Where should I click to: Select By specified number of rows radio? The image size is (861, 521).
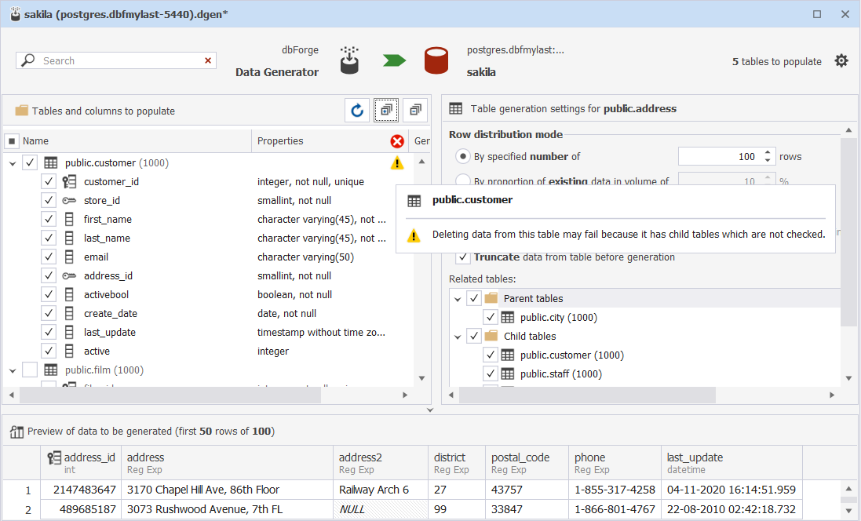pyautogui.click(x=463, y=156)
